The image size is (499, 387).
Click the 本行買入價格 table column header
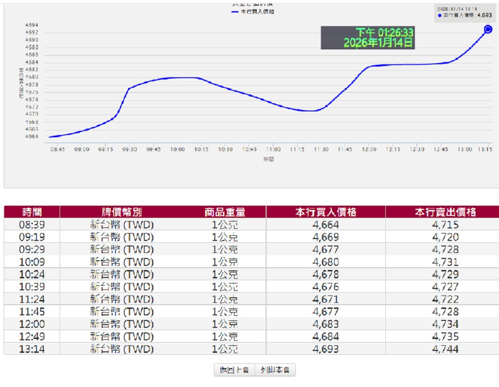coord(326,212)
